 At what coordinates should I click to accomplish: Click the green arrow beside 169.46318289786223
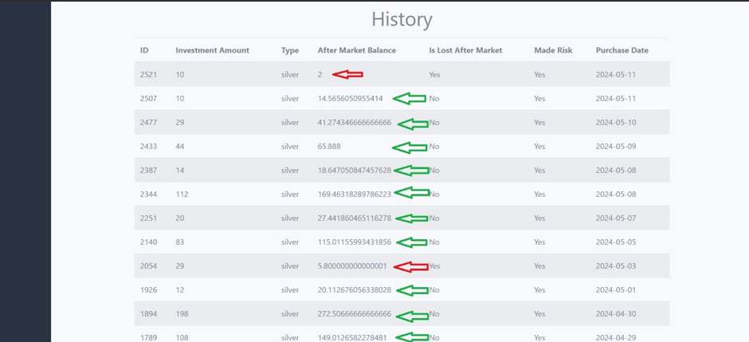tap(411, 193)
